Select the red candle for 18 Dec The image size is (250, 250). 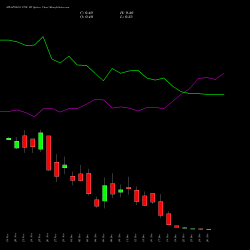[x=168, y=219]
